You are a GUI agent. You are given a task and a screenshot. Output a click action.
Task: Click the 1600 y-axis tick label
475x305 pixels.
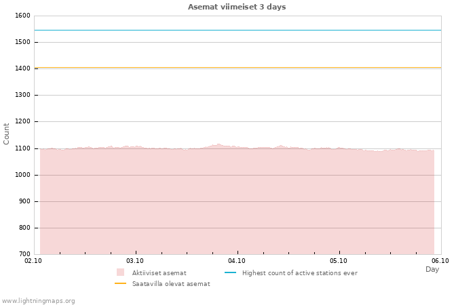pos(22,16)
